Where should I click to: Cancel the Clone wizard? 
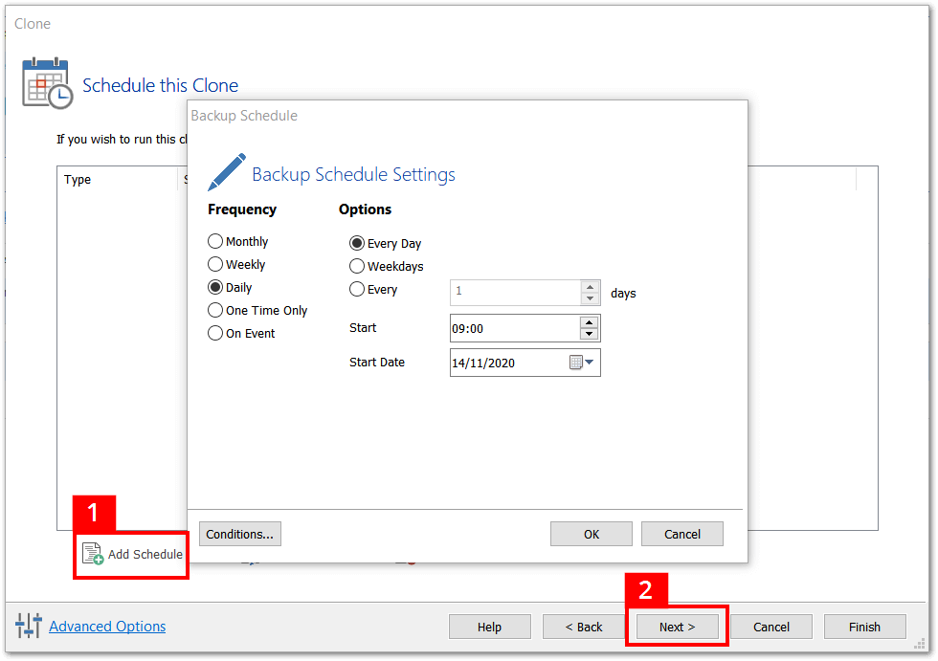point(771,627)
